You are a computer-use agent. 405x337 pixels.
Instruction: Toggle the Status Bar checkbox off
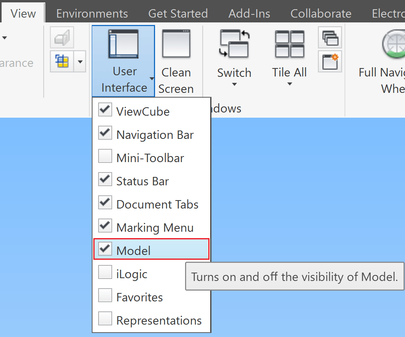105,179
